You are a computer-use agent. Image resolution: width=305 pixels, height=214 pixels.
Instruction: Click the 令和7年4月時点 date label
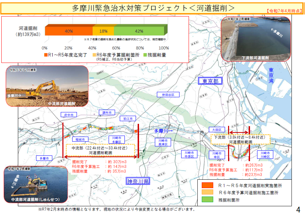[x=284, y=11]
